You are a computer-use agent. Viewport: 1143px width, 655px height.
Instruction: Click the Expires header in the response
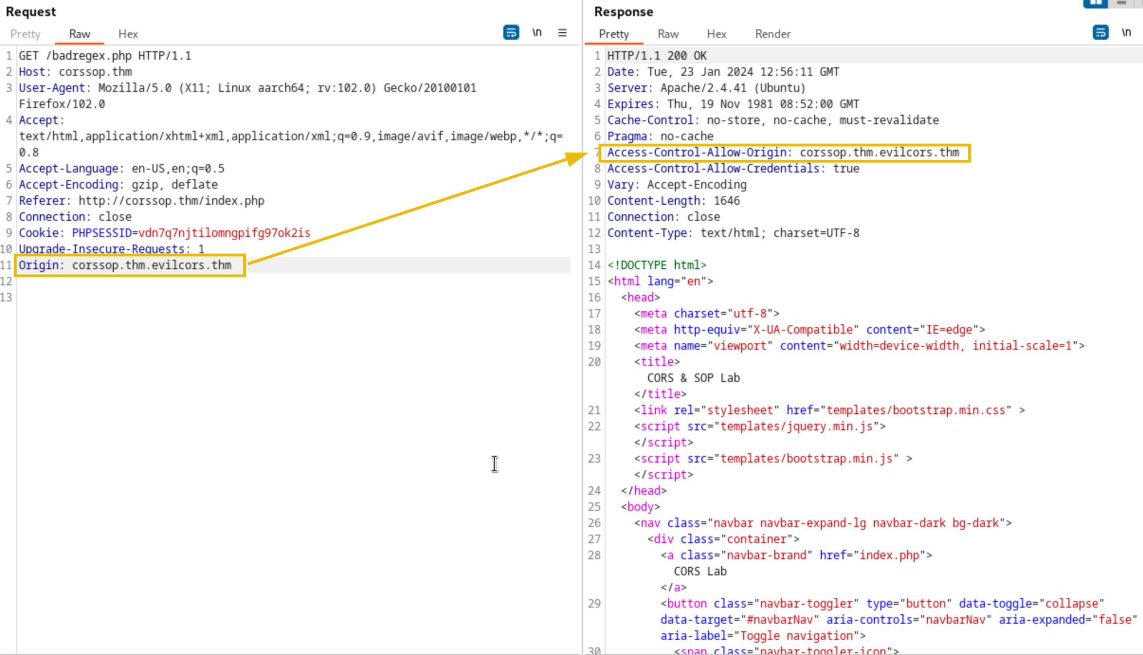click(x=734, y=104)
